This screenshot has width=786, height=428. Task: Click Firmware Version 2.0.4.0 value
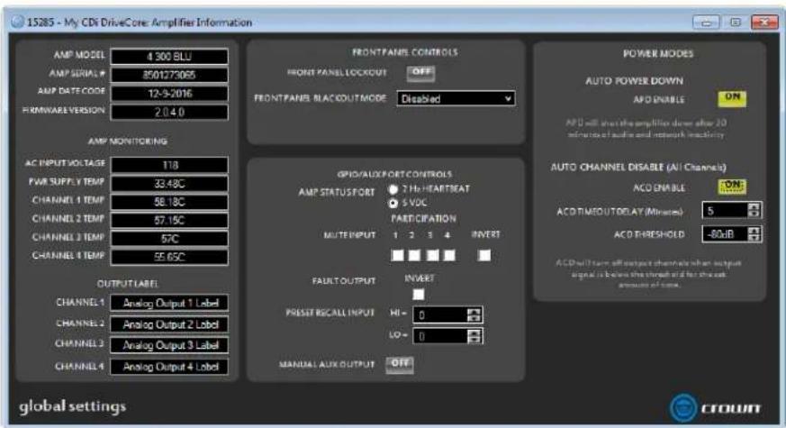pyautogui.click(x=169, y=112)
